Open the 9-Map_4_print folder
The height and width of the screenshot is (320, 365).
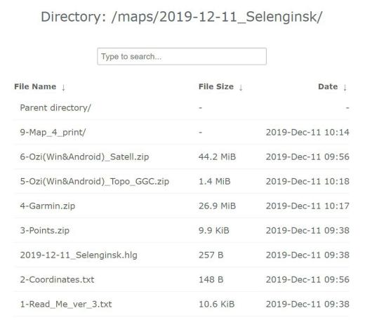pyautogui.click(x=53, y=133)
